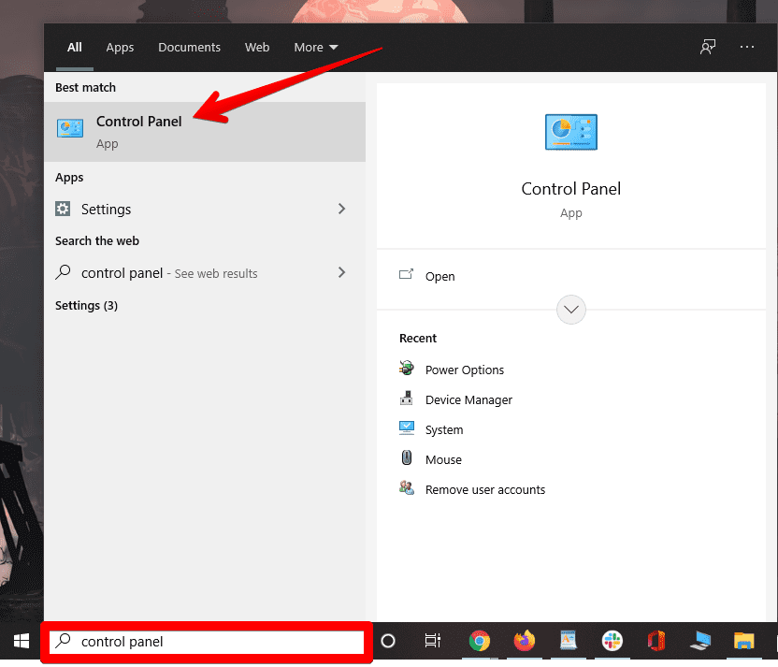Open the computer network icon in taskbar
Screen dimensions: 778x667
click(700, 641)
